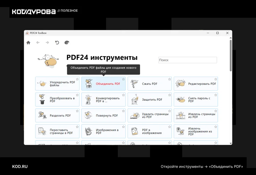Favorite Конвертировать PDF в with its star

tap(123, 95)
